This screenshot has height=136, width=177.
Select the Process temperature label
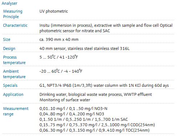click(x=14, y=60)
